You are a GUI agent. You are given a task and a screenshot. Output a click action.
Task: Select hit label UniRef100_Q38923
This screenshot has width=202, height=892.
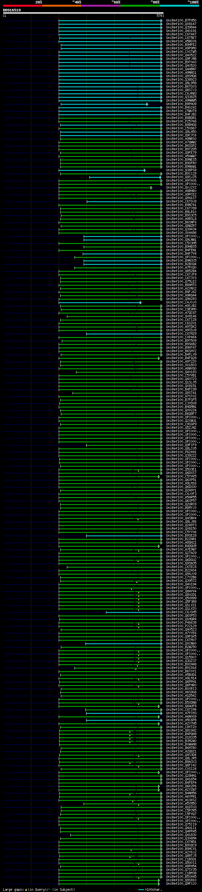click(x=181, y=80)
